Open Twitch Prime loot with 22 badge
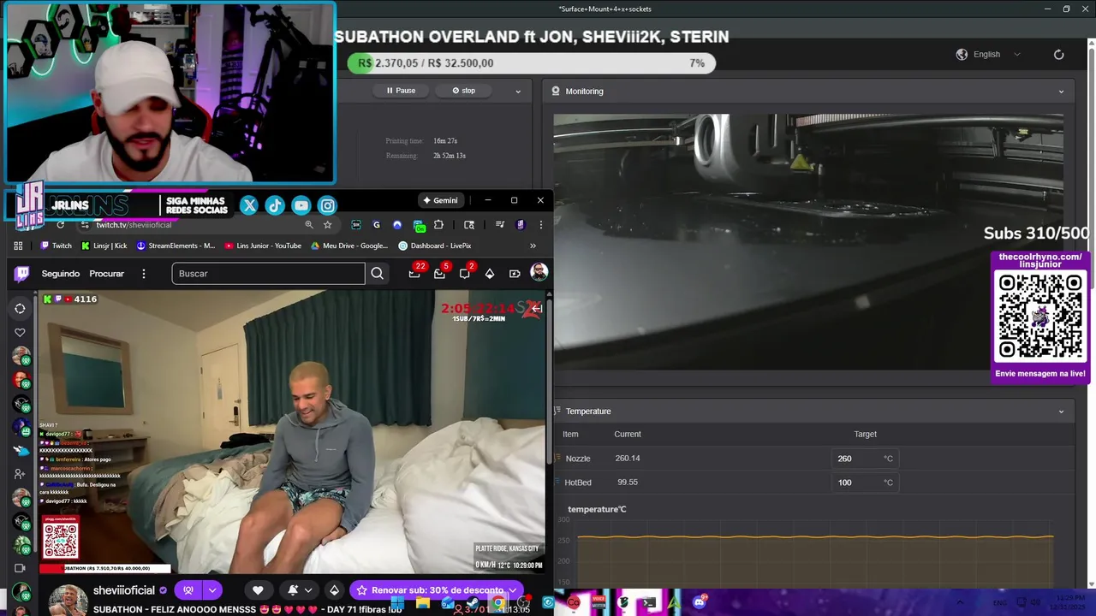The image size is (1096, 616). (x=415, y=273)
